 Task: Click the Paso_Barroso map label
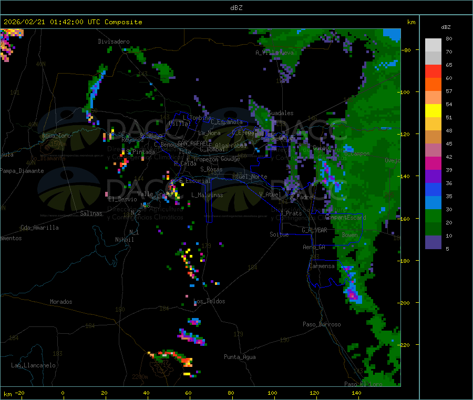click(322, 324)
